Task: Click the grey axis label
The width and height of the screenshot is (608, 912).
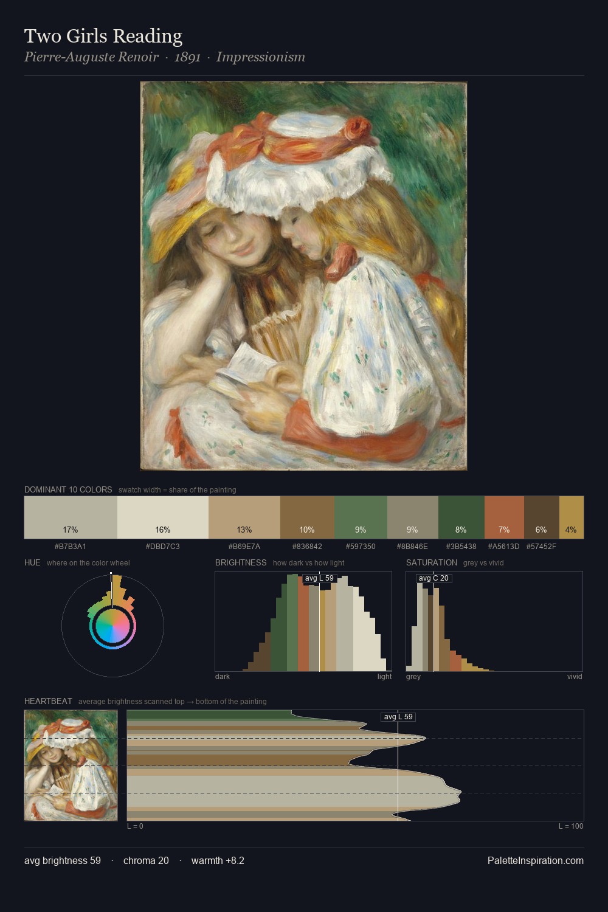Action: click(413, 677)
